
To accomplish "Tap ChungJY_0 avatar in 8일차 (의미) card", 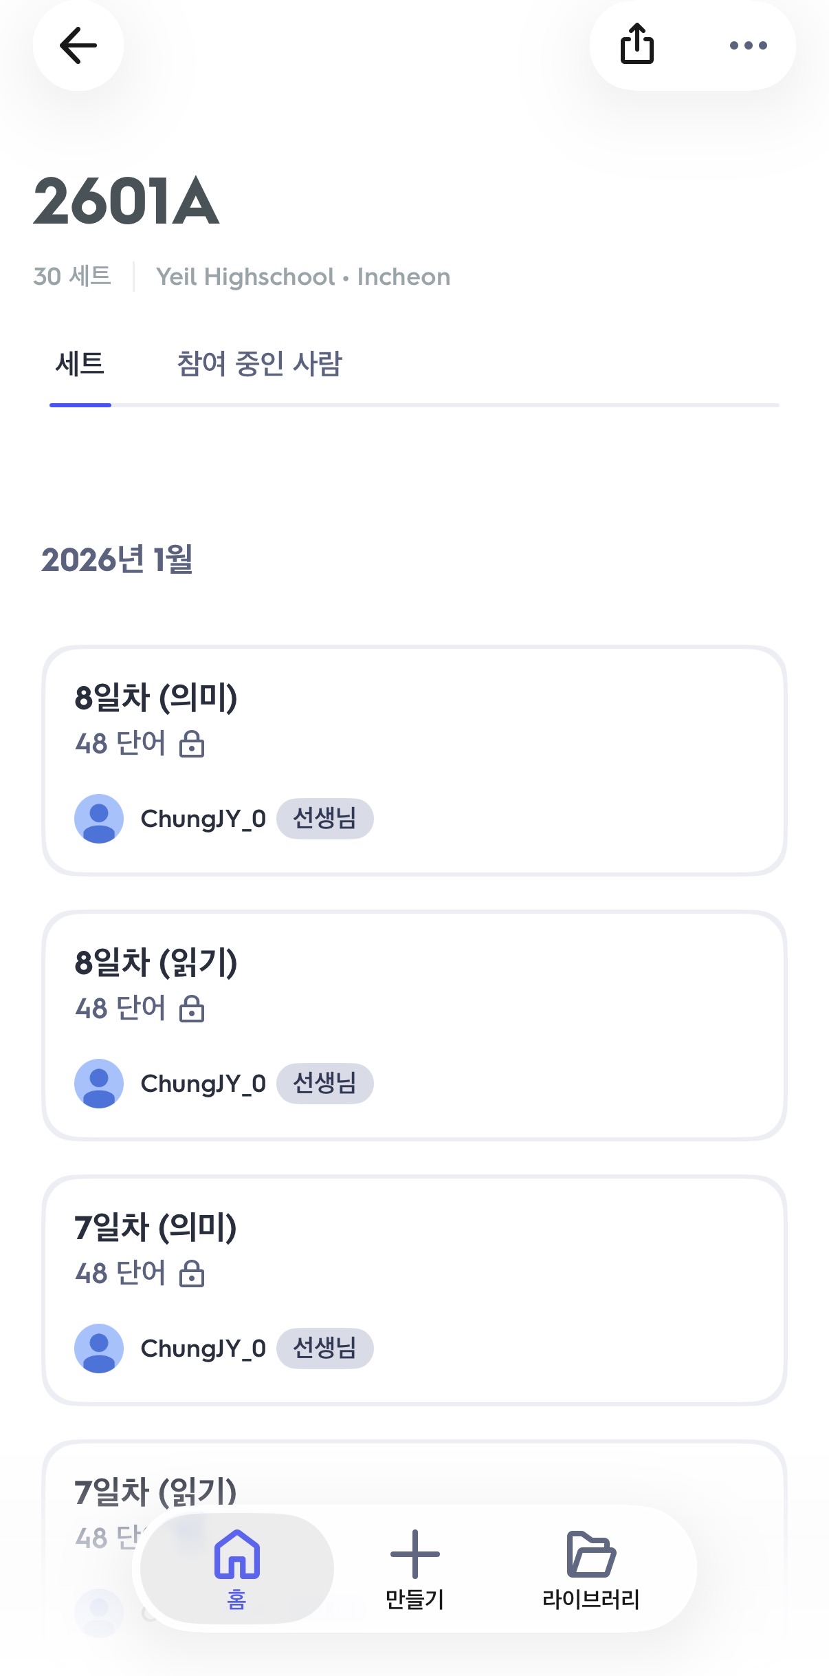I will click(99, 819).
